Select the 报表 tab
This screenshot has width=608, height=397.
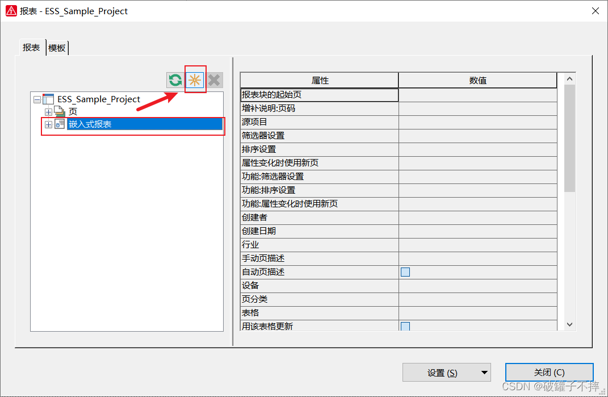pyautogui.click(x=31, y=48)
